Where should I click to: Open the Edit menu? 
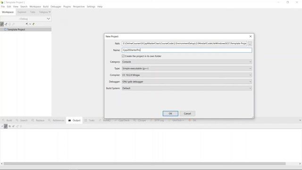(9, 7)
